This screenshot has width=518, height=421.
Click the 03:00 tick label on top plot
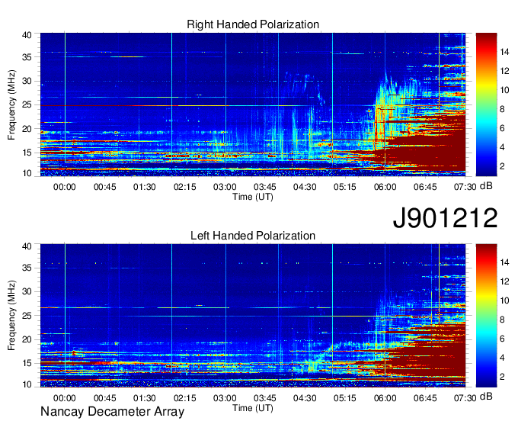(x=225, y=187)
